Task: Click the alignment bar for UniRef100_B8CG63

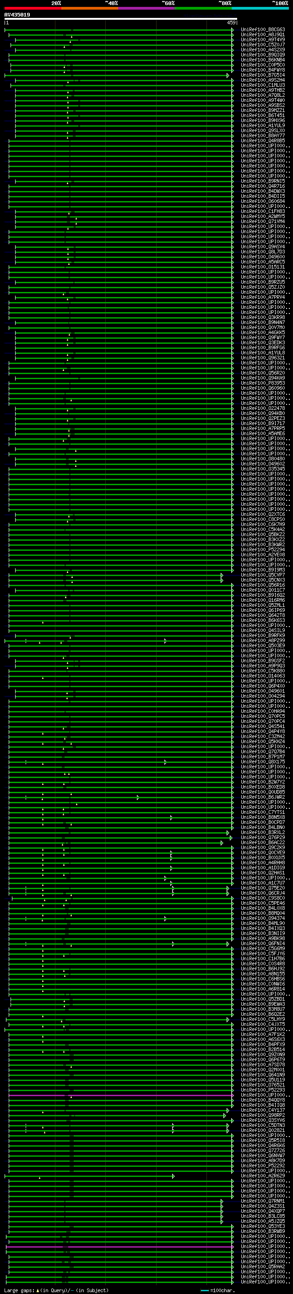Action: 119,30
